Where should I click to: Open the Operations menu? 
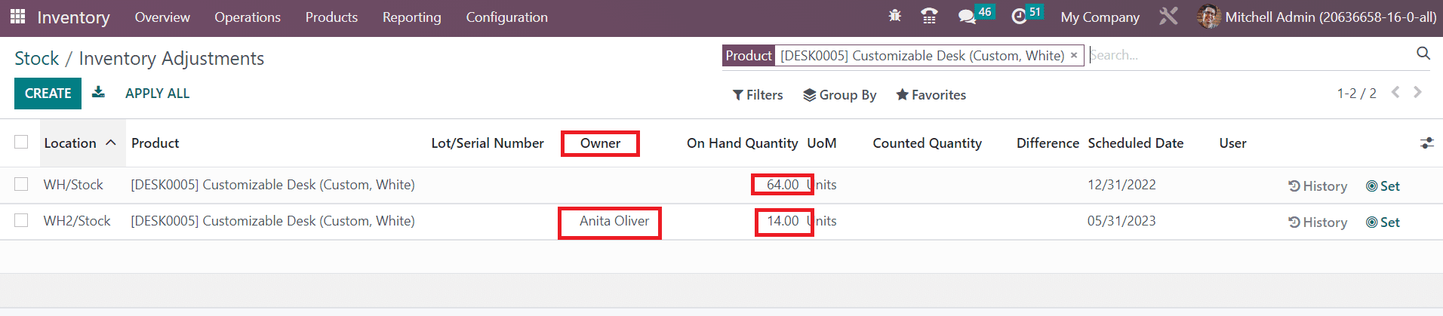[x=248, y=17]
